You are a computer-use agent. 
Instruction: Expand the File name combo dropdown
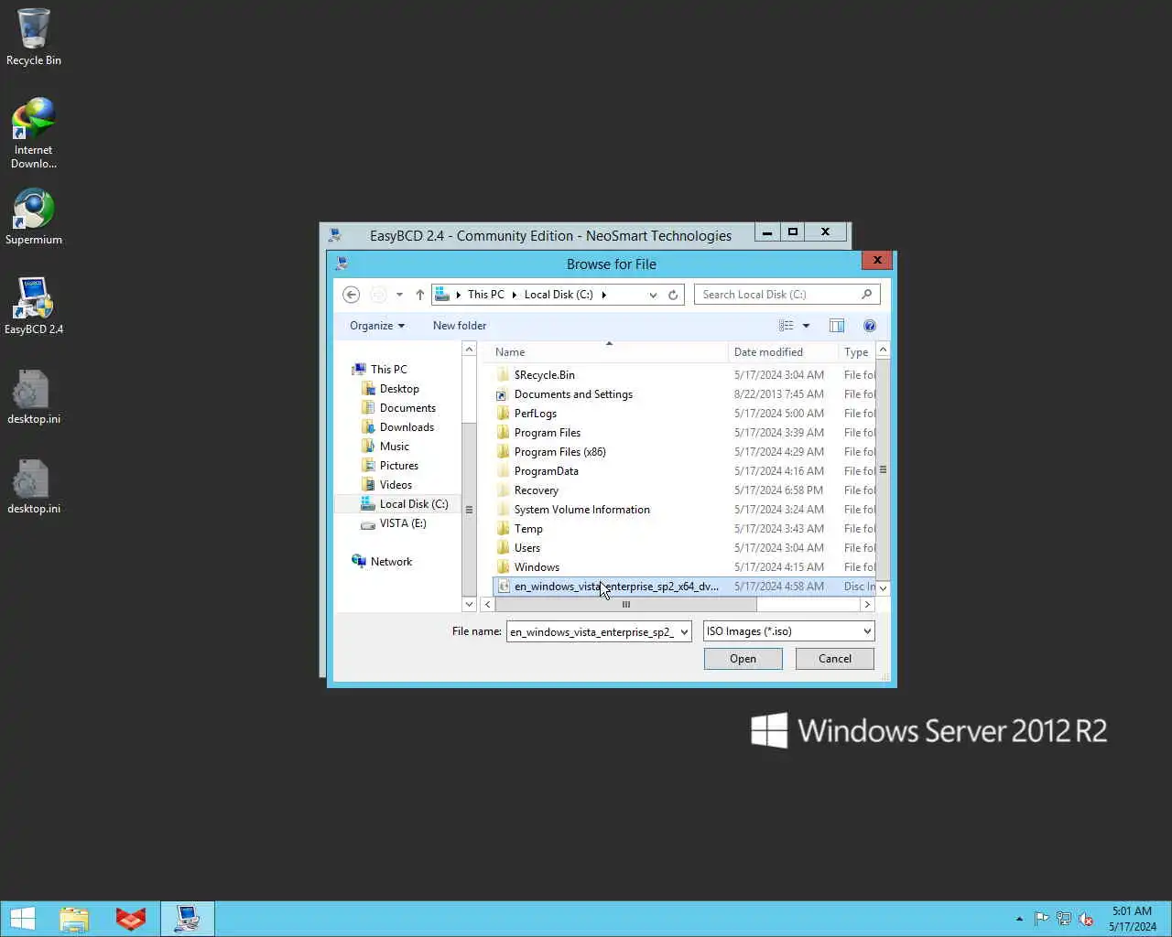(684, 632)
